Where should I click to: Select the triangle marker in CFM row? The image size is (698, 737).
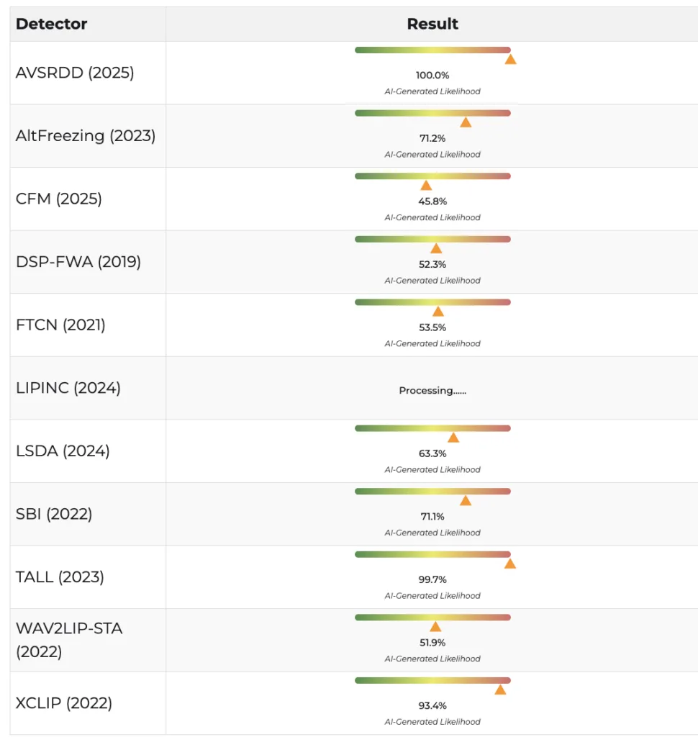point(426,186)
